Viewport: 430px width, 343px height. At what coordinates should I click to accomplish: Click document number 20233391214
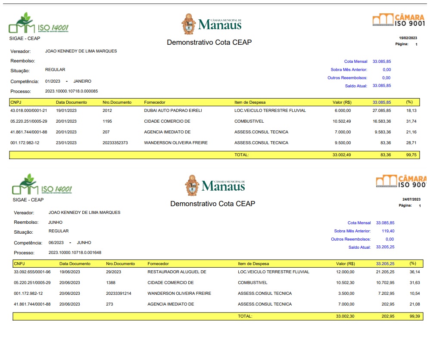coord(119,294)
